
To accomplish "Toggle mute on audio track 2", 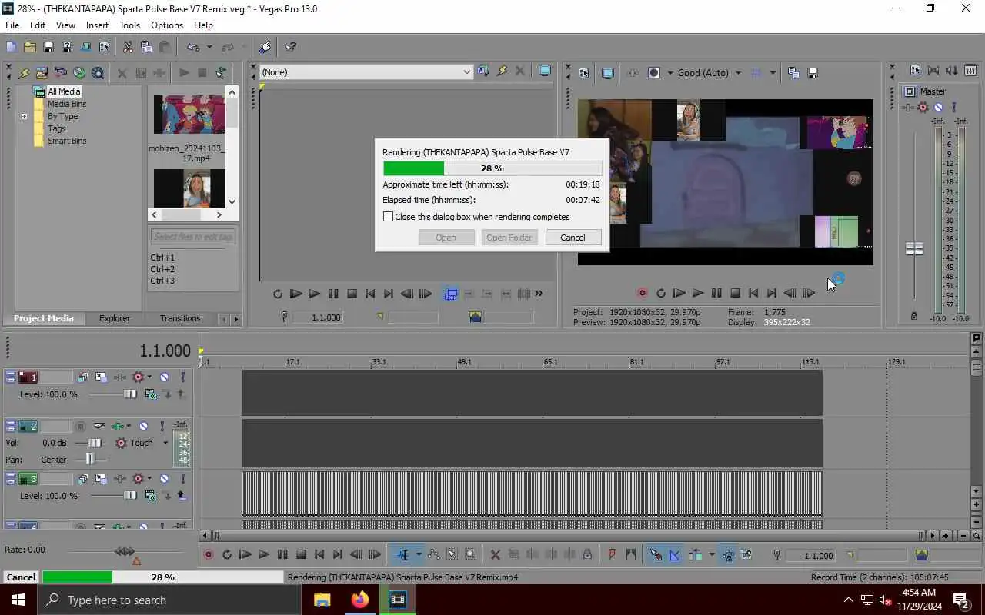I will tap(143, 426).
